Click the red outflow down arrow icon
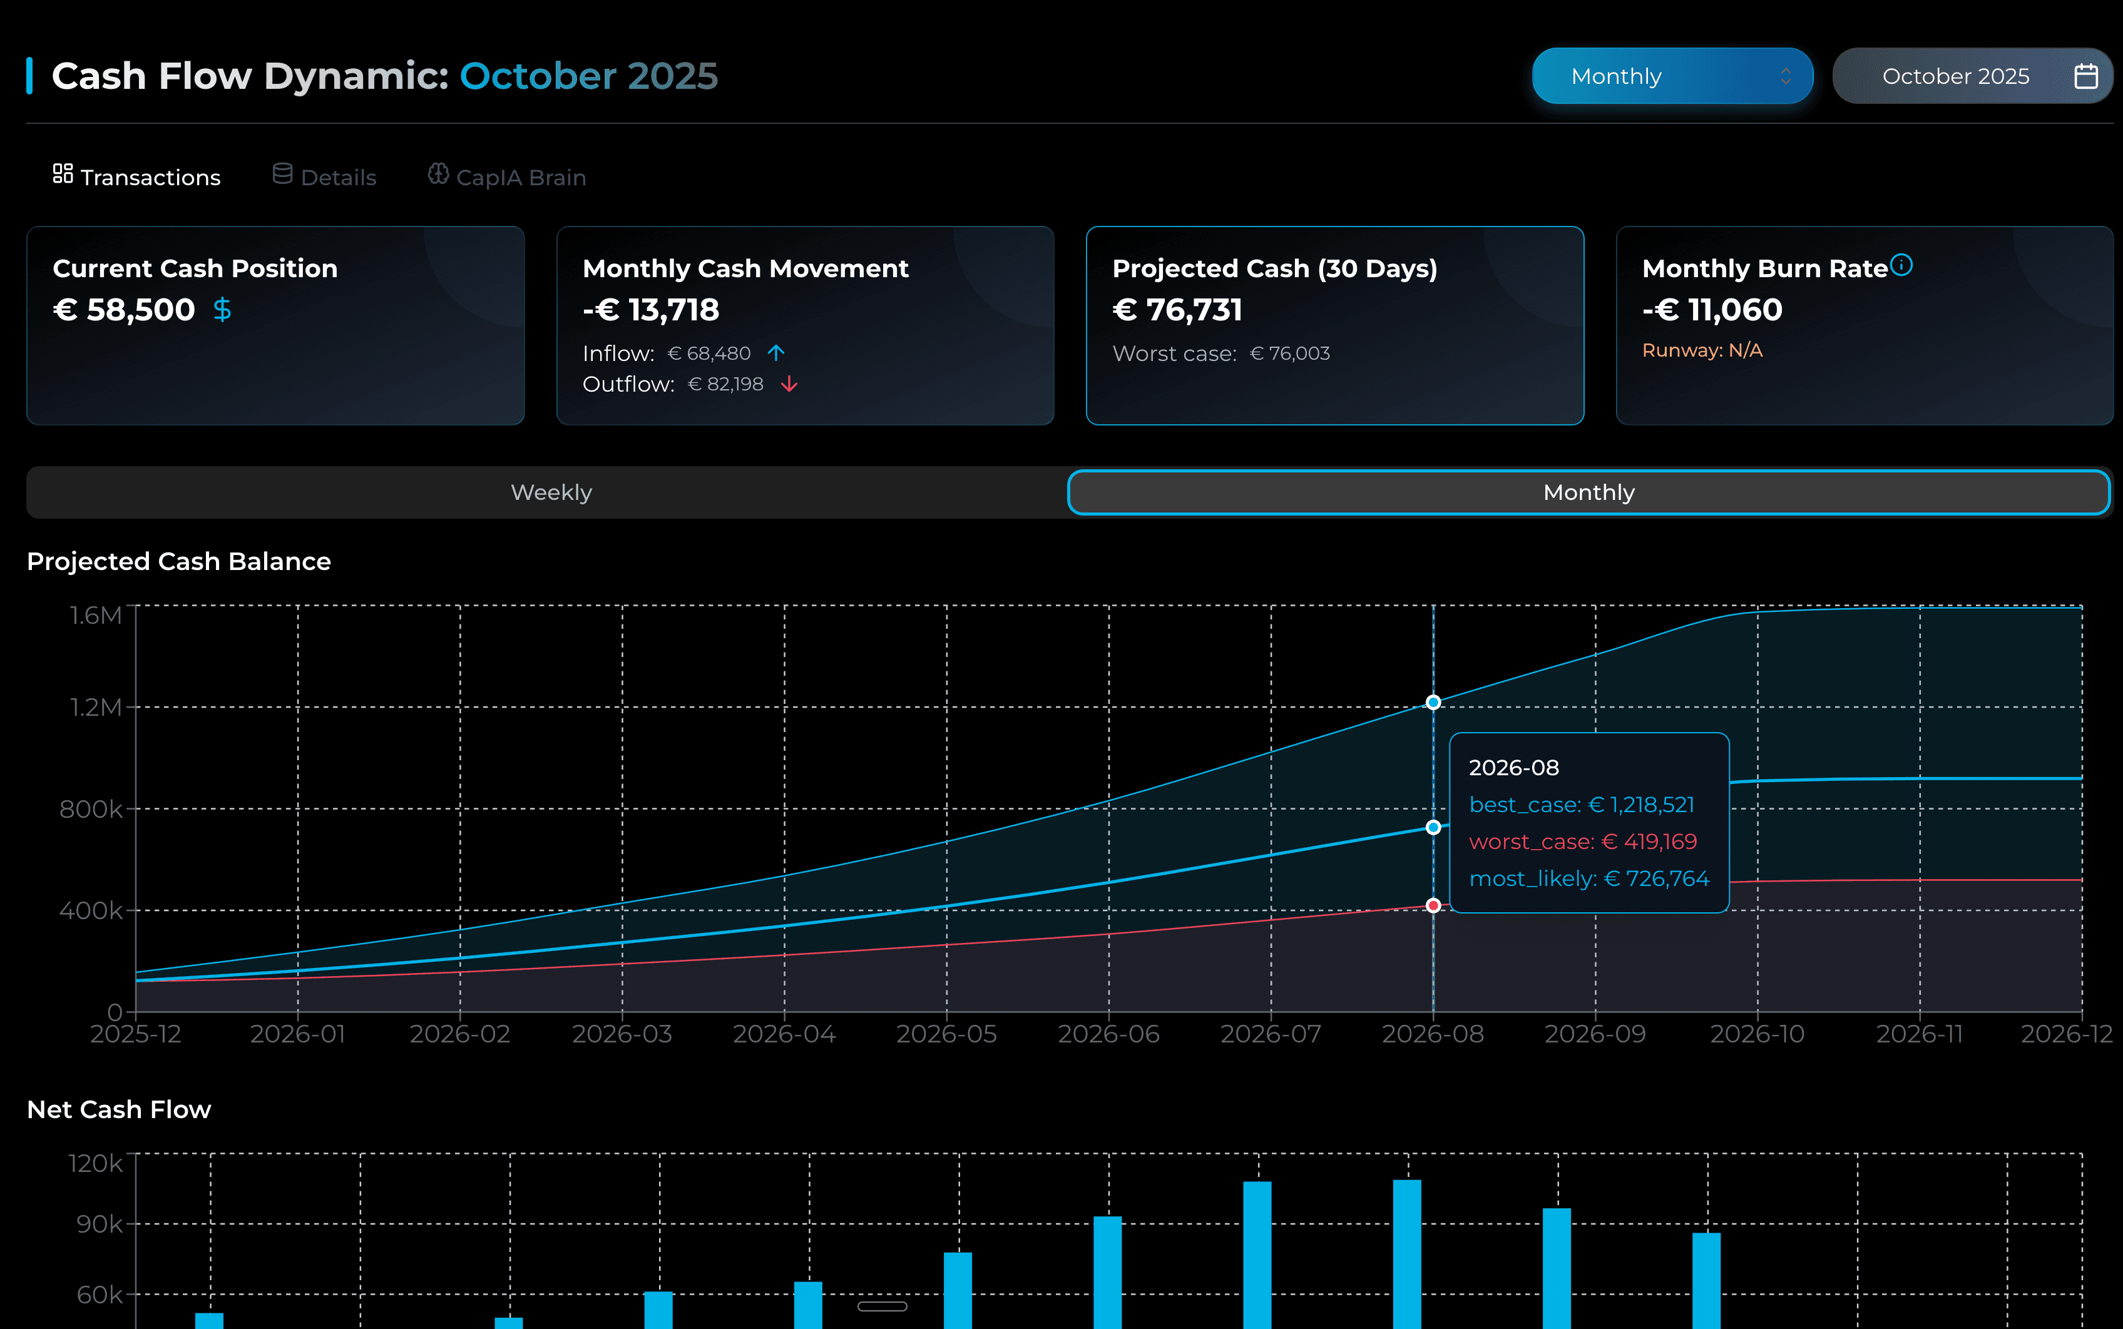This screenshot has width=2123, height=1329. [x=789, y=384]
